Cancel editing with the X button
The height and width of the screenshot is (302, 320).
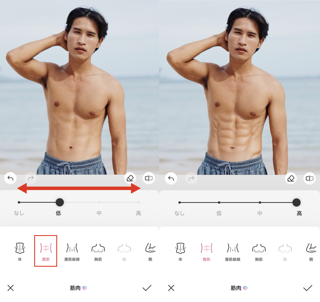[x=10, y=288]
